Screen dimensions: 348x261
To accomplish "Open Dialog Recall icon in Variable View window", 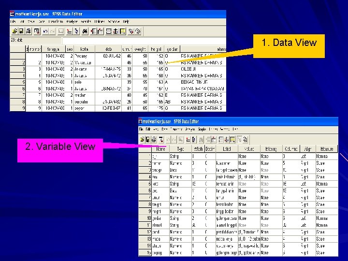I will point(161,140).
